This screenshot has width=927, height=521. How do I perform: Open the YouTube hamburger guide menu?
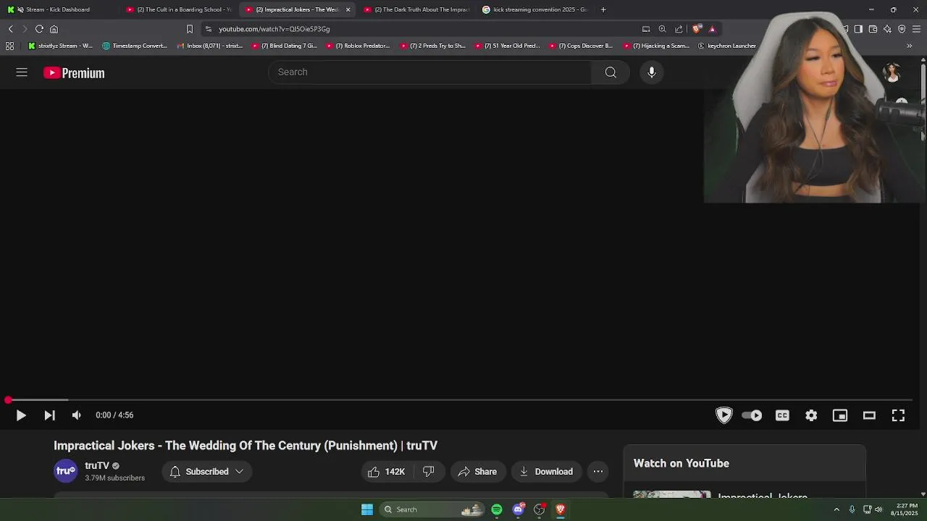22,72
